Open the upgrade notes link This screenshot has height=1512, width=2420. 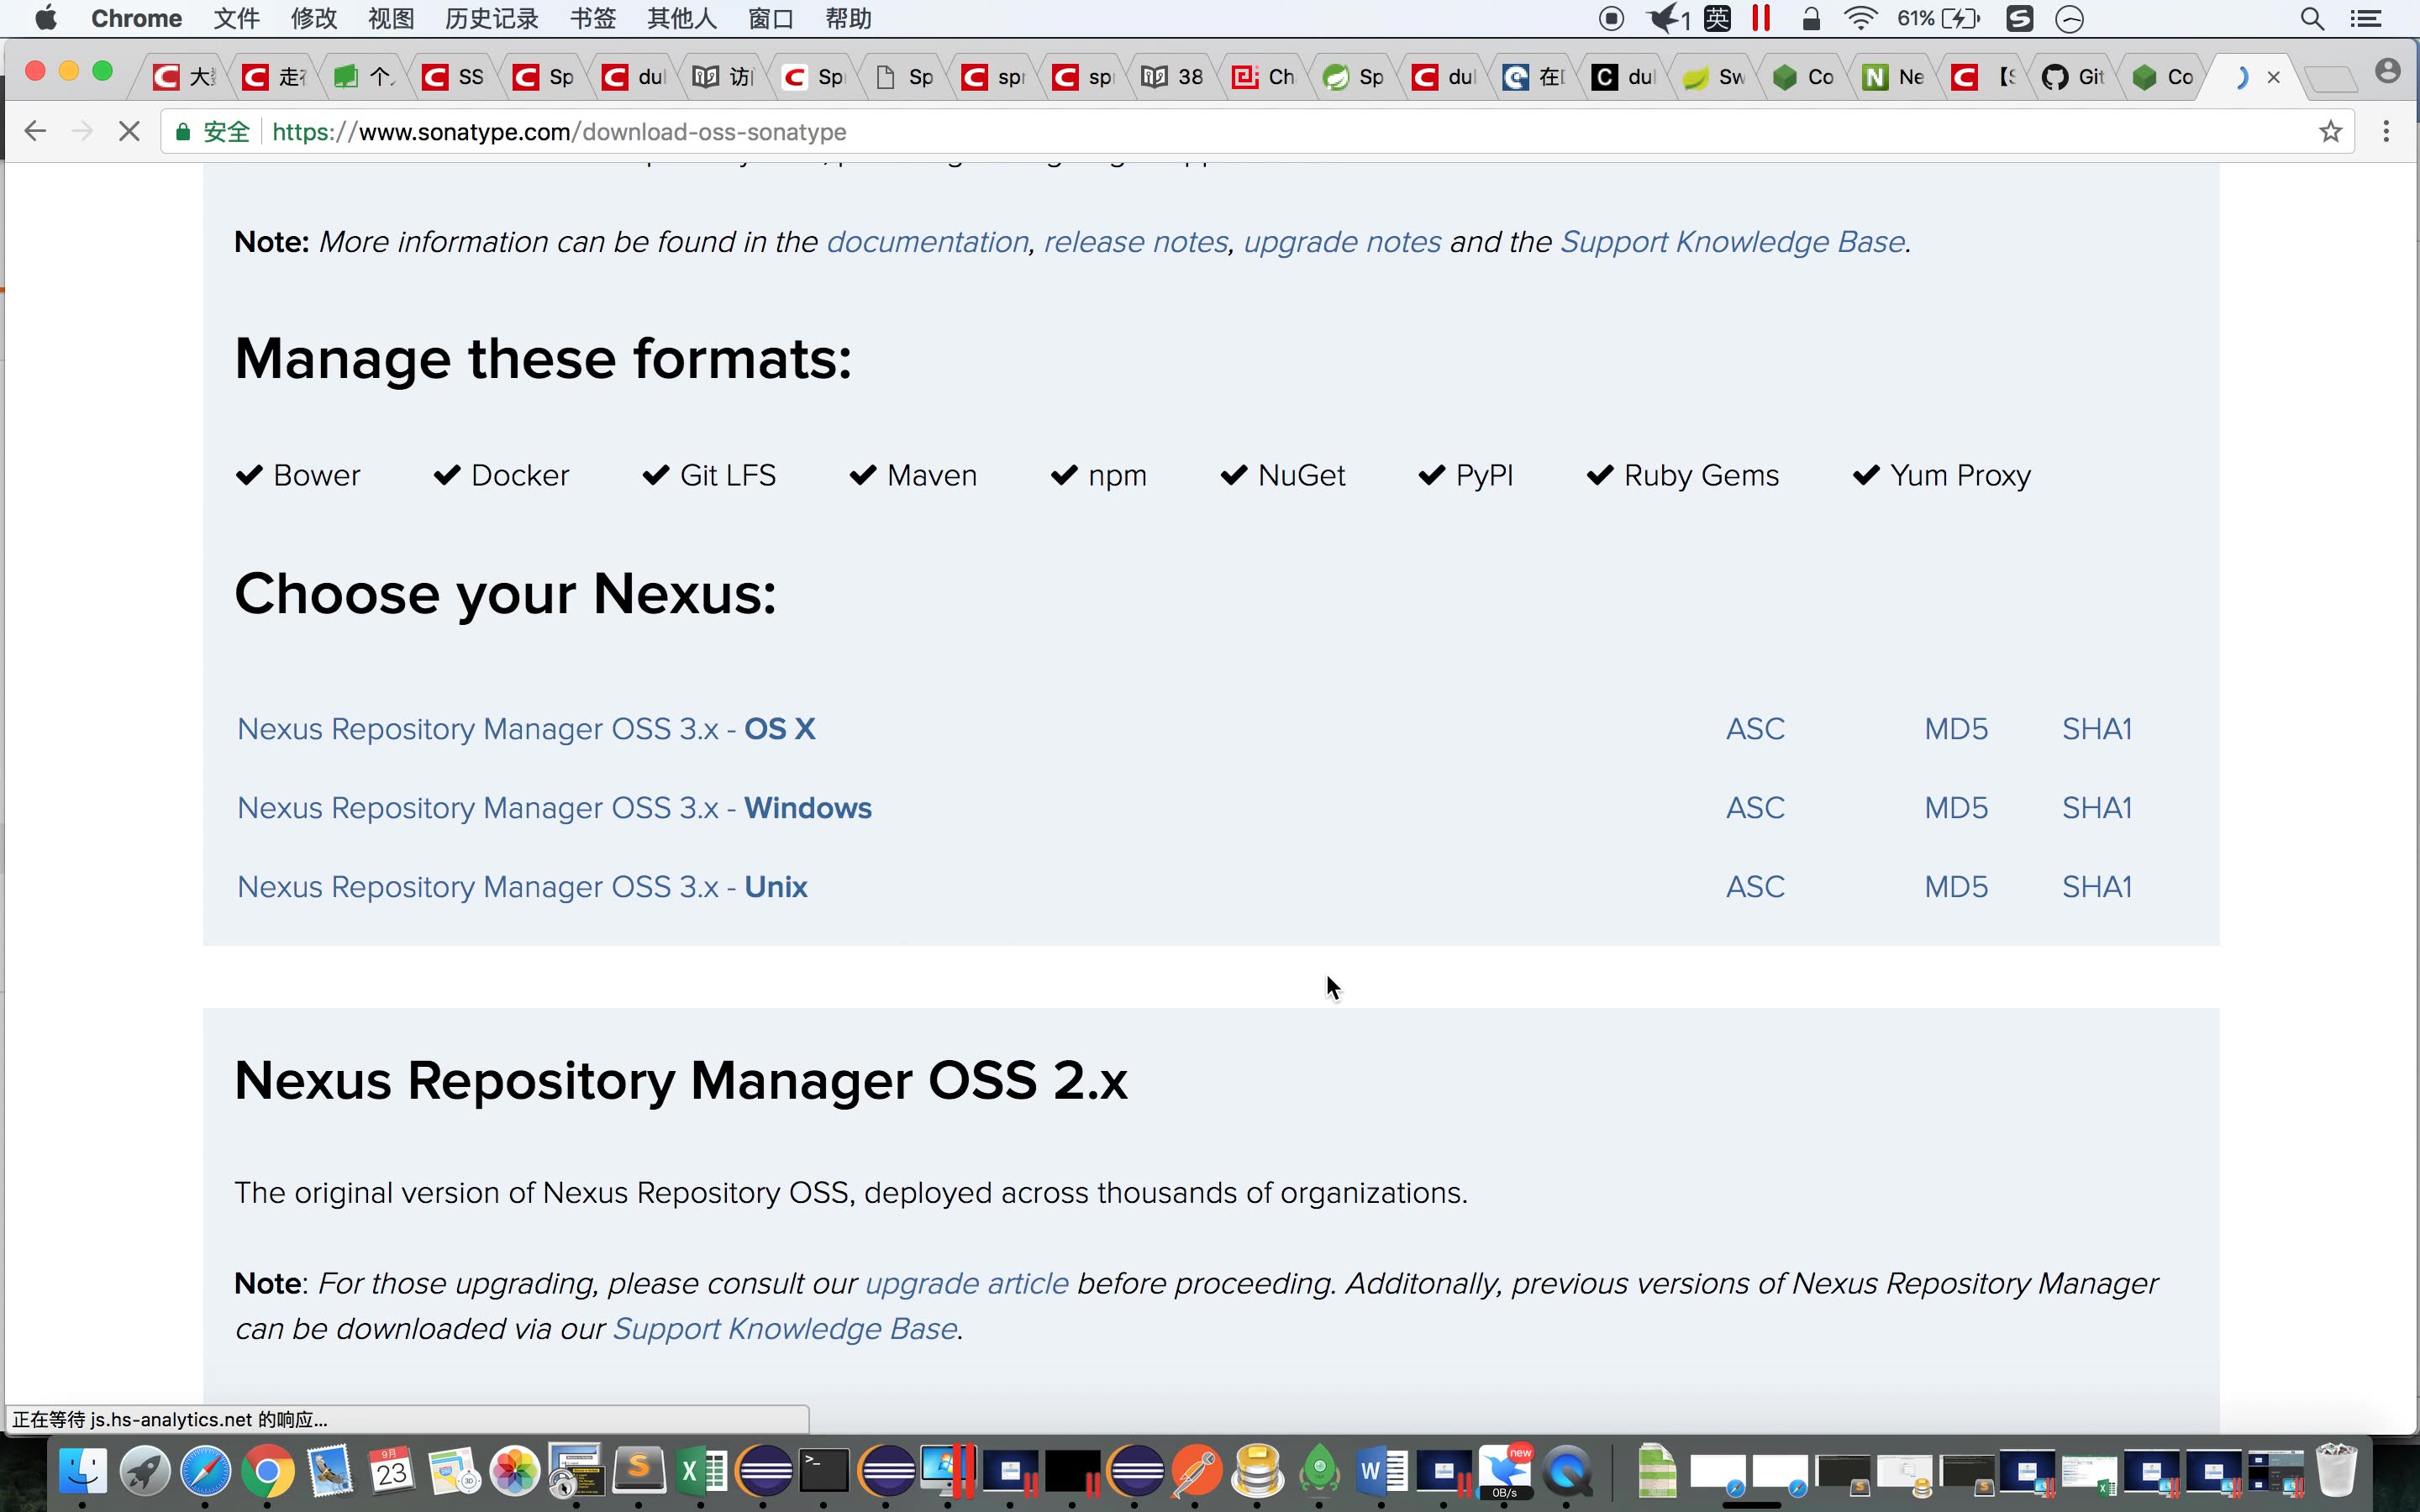tap(1342, 242)
